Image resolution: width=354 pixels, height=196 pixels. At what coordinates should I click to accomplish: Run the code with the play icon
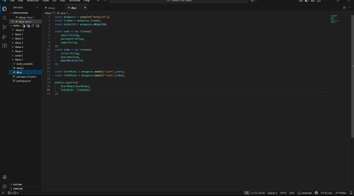tap(344, 8)
